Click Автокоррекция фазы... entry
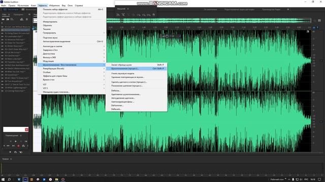Screen dimensions: 325x182 tap(137, 102)
